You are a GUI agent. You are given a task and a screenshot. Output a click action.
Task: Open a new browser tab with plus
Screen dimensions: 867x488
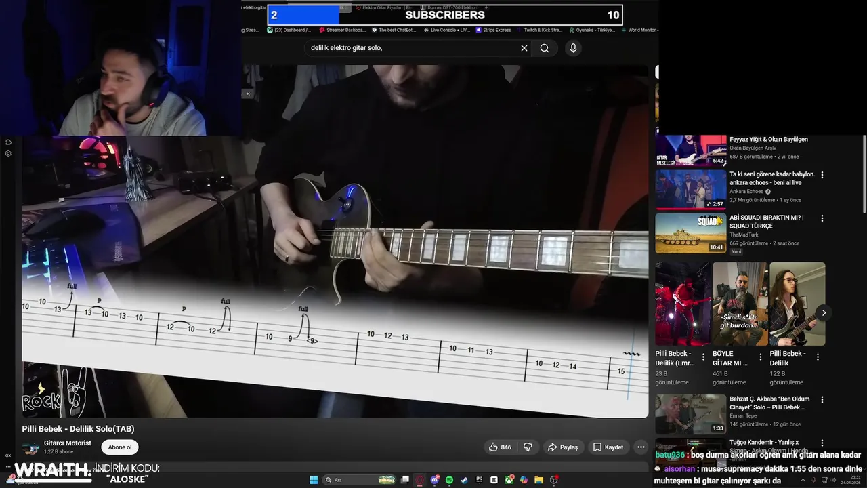[486, 7]
